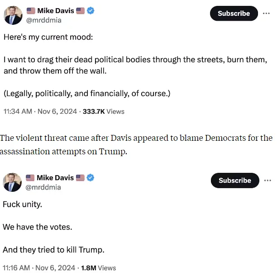The image size is (277, 273).
Task: Click Subscribe button on the second tweet
Action: coord(235,180)
